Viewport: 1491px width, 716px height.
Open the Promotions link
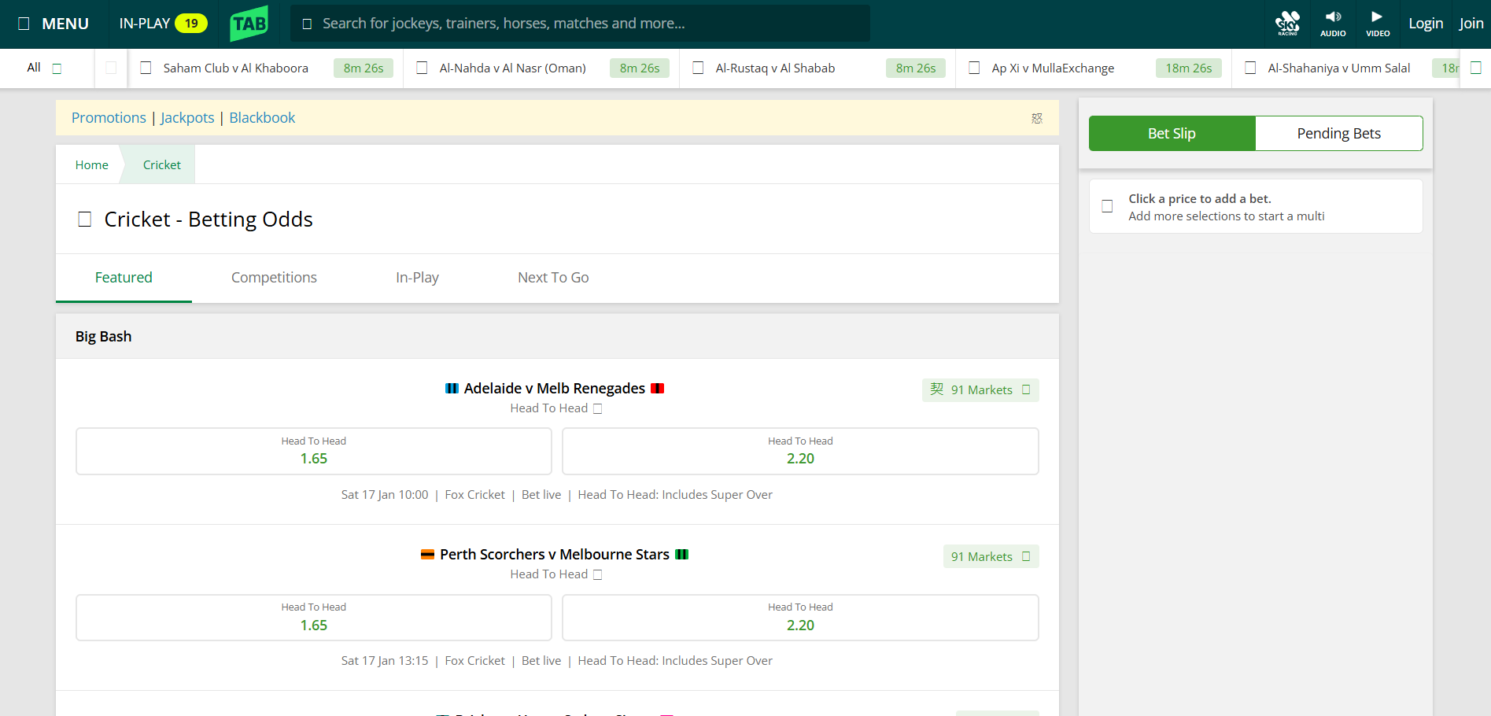(109, 118)
